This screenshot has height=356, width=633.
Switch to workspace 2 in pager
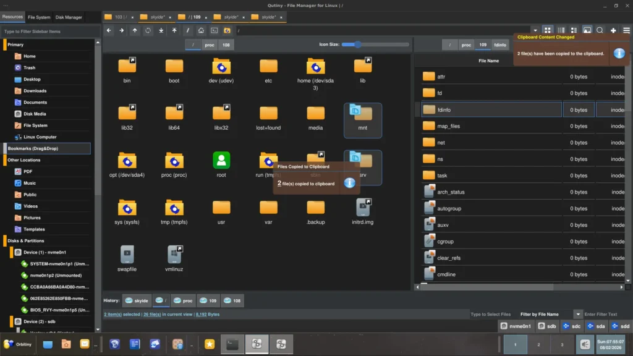538,344
